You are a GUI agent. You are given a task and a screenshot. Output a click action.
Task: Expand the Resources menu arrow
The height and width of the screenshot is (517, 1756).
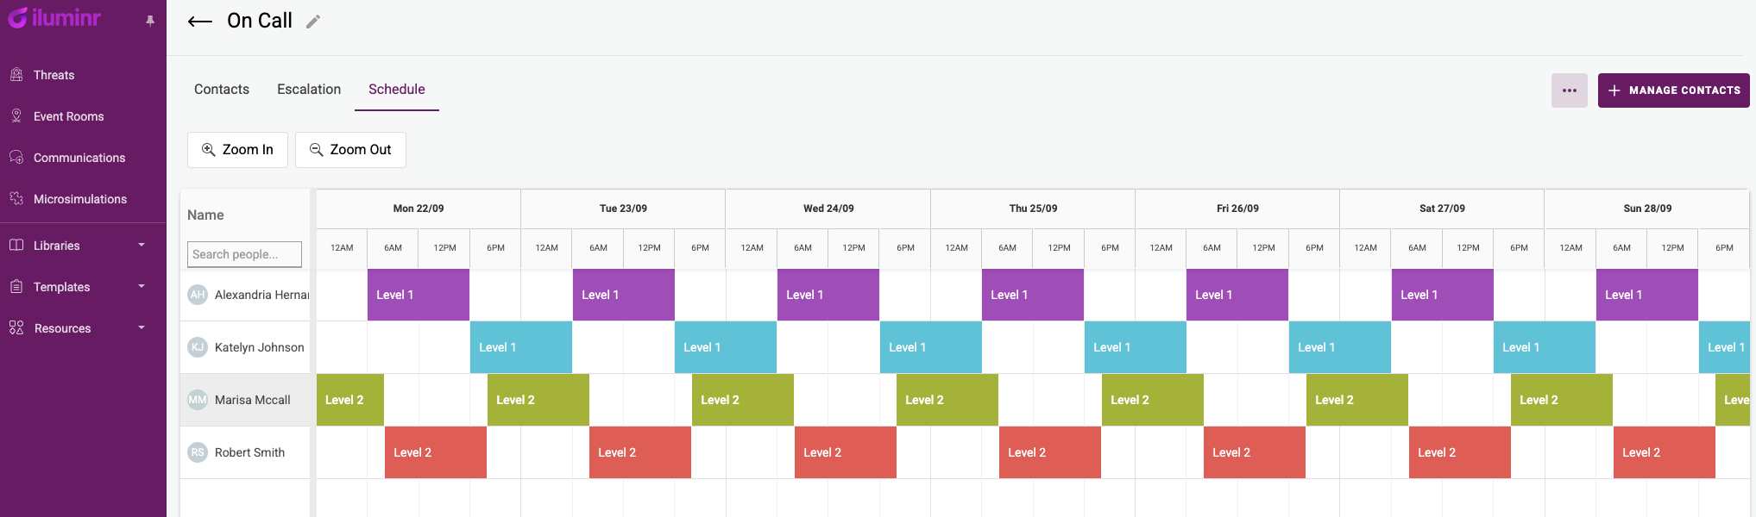142,328
